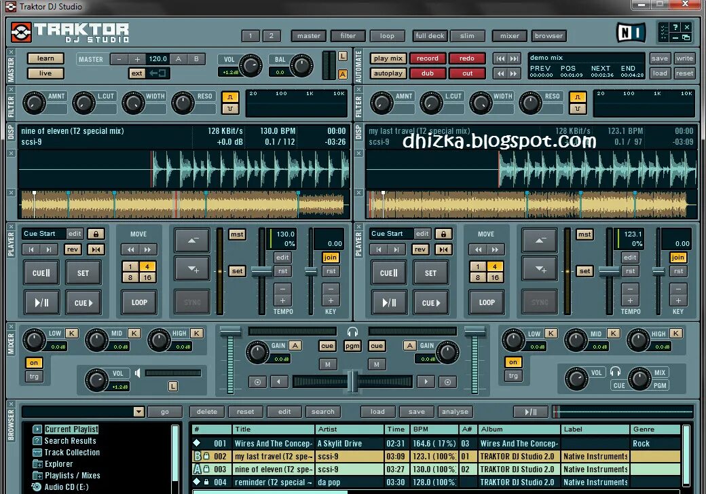Click speaker icon in left mixer
The width and height of the screenshot is (706, 494).
(138, 373)
